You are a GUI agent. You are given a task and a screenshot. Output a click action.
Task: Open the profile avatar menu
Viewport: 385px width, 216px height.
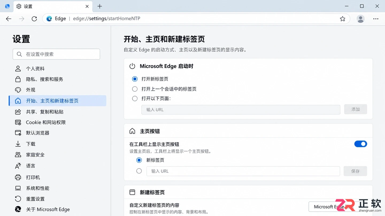(361, 19)
